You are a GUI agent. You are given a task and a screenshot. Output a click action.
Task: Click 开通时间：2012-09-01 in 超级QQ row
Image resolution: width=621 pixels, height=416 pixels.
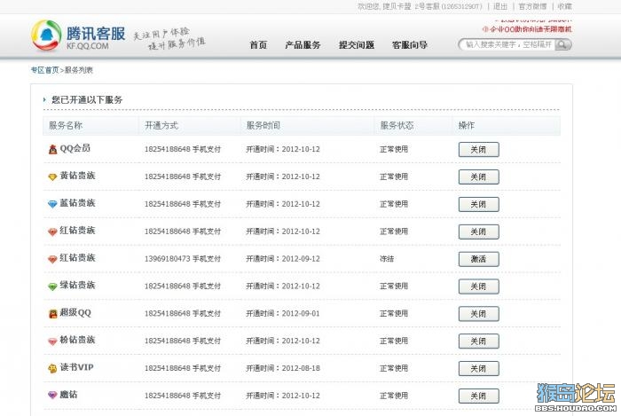283,313
